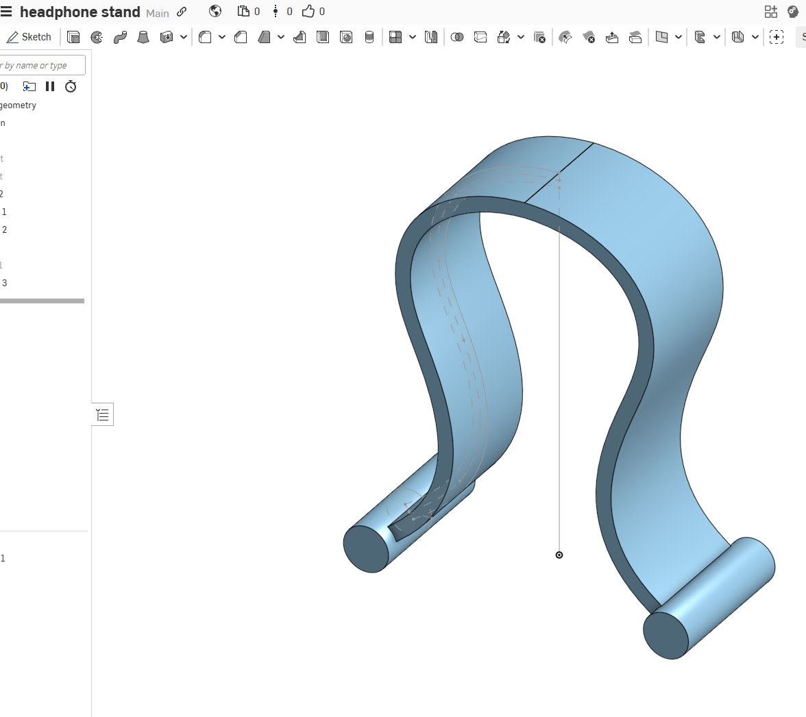Add a new folder to feature list
806x717 pixels.
(x=29, y=86)
